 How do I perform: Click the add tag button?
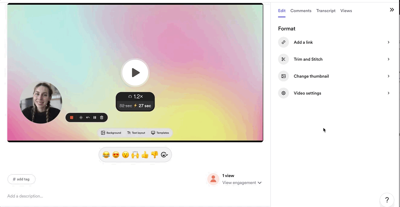point(21,179)
